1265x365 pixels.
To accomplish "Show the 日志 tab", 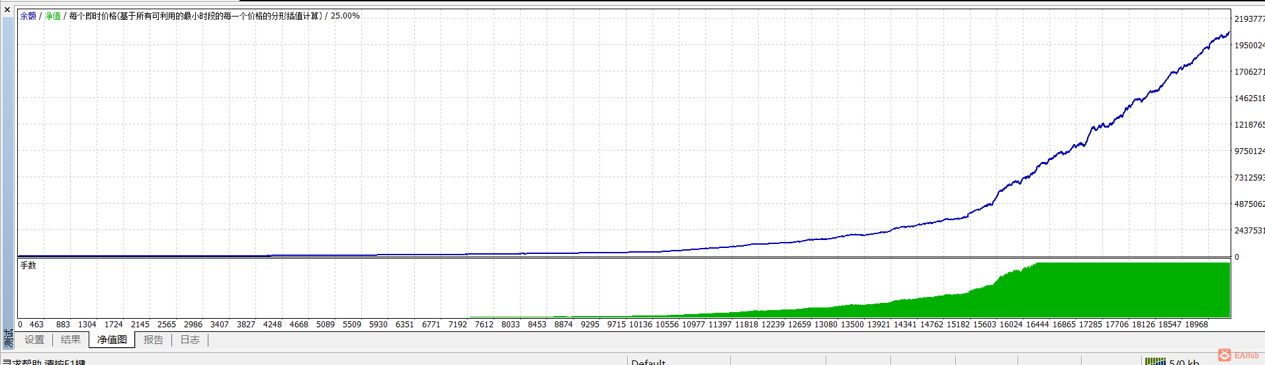I will click(190, 340).
